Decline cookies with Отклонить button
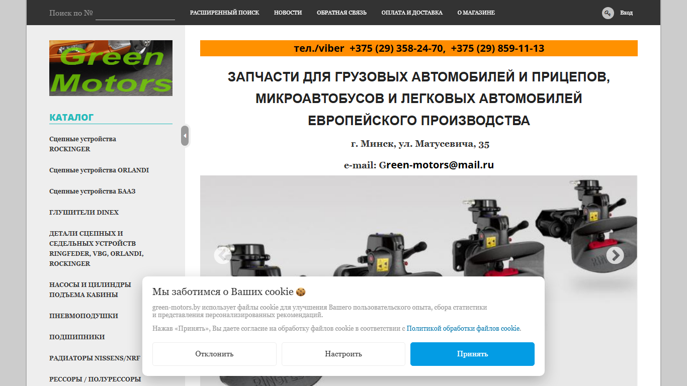Viewport: 687px width, 386px height. [x=214, y=354]
